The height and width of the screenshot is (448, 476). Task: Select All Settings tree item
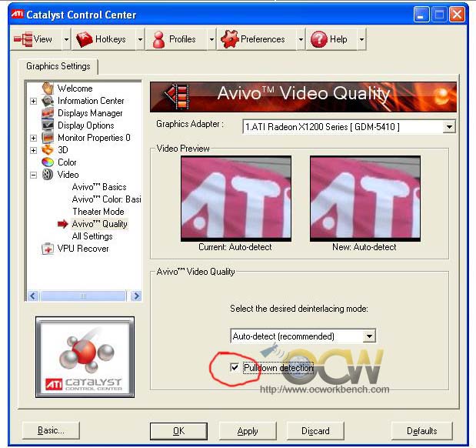[x=92, y=236]
